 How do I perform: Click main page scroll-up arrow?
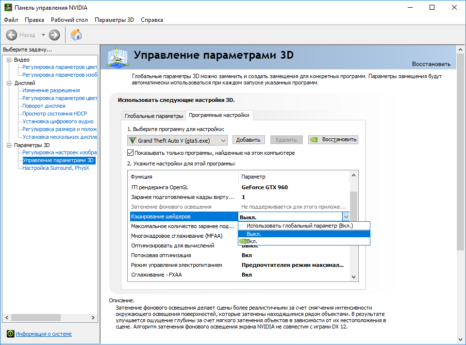tap(460, 49)
